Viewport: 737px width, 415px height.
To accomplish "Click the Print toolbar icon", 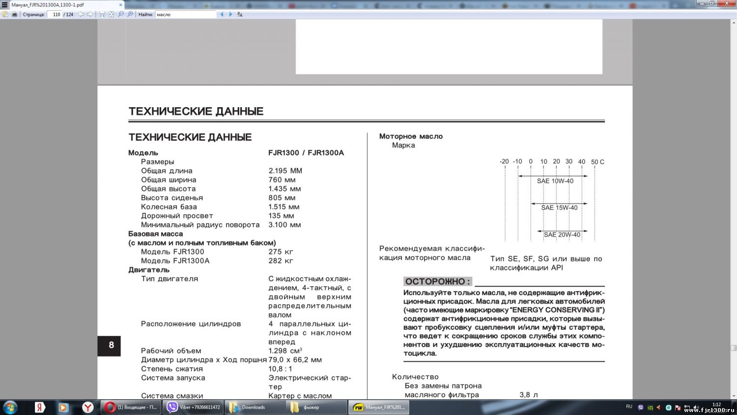I will (x=14, y=14).
